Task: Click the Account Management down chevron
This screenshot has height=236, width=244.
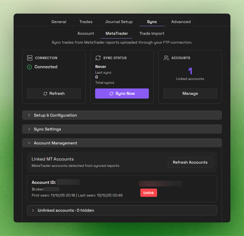Action: pyautogui.click(x=29, y=143)
